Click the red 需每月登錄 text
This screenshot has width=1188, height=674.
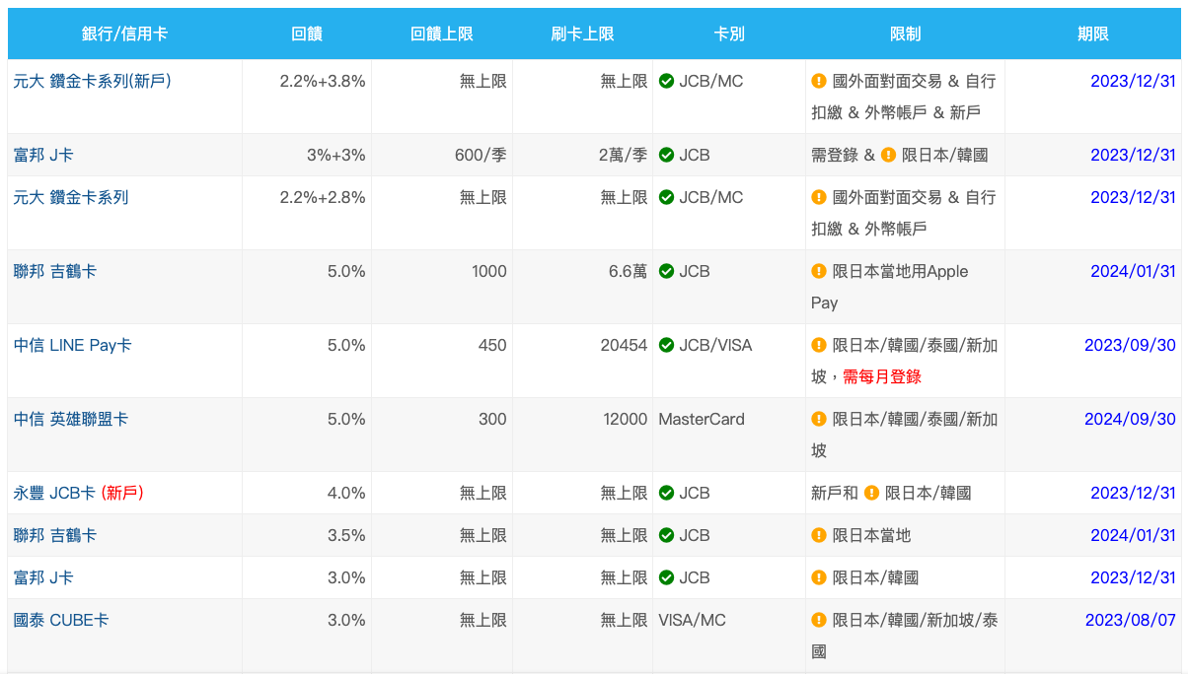(x=882, y=376)
